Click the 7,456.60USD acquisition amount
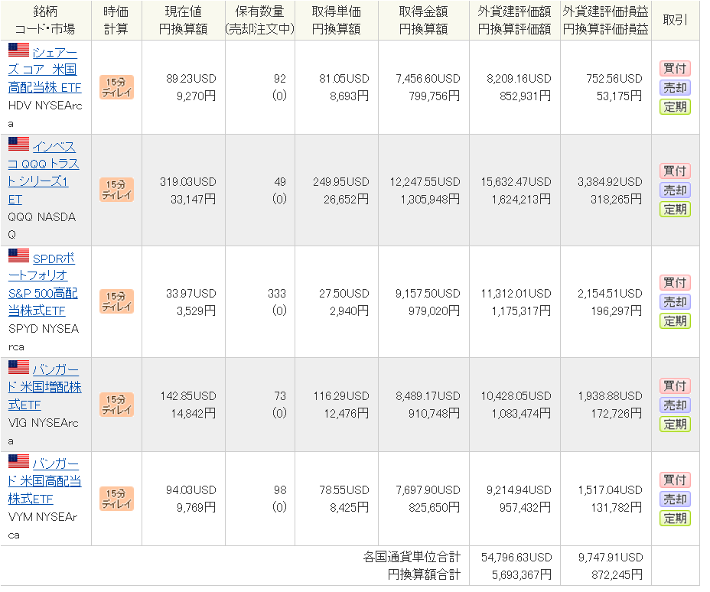 click(428, 79)
